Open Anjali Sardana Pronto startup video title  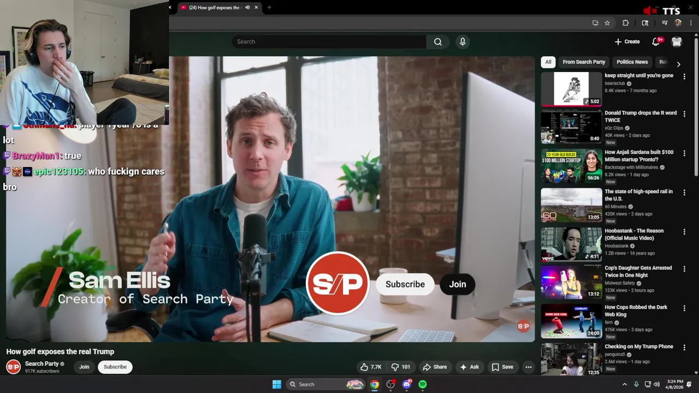pos(639,156)
